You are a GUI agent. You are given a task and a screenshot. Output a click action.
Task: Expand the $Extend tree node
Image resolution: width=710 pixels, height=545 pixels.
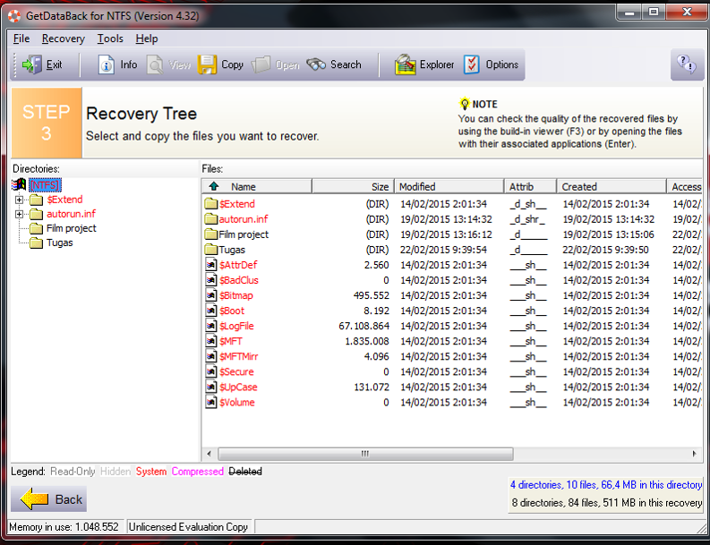tap(19, 200)
